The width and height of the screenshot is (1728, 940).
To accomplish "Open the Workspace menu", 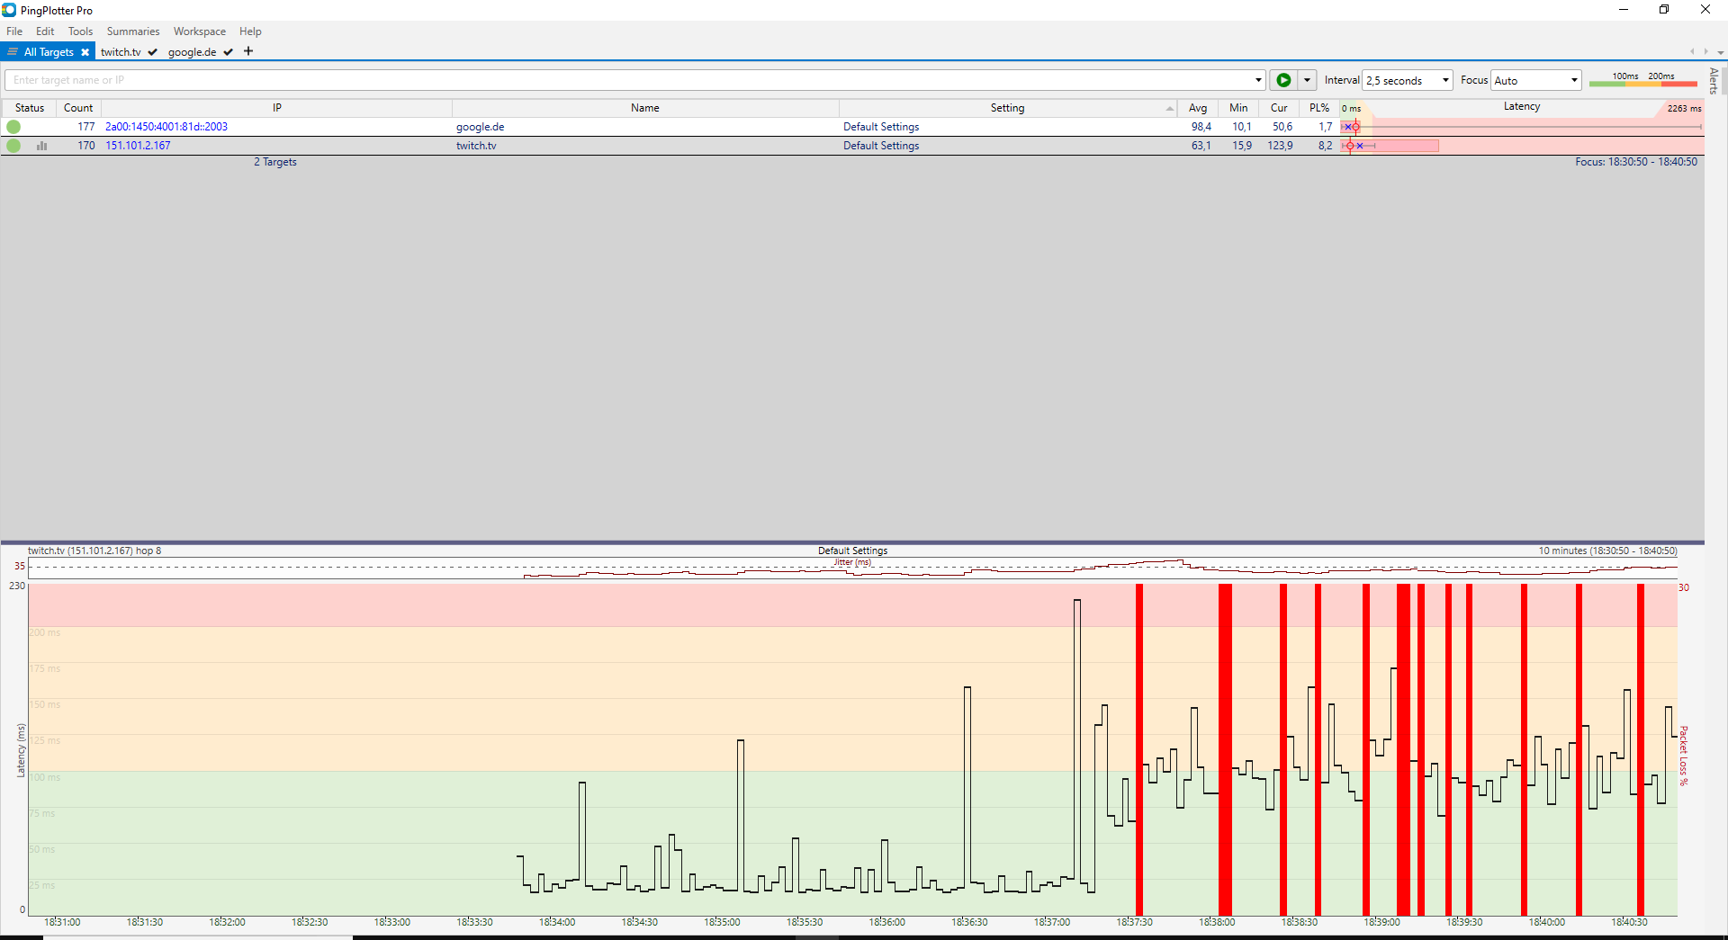I will pyautogui.click(x=200, y=31).
